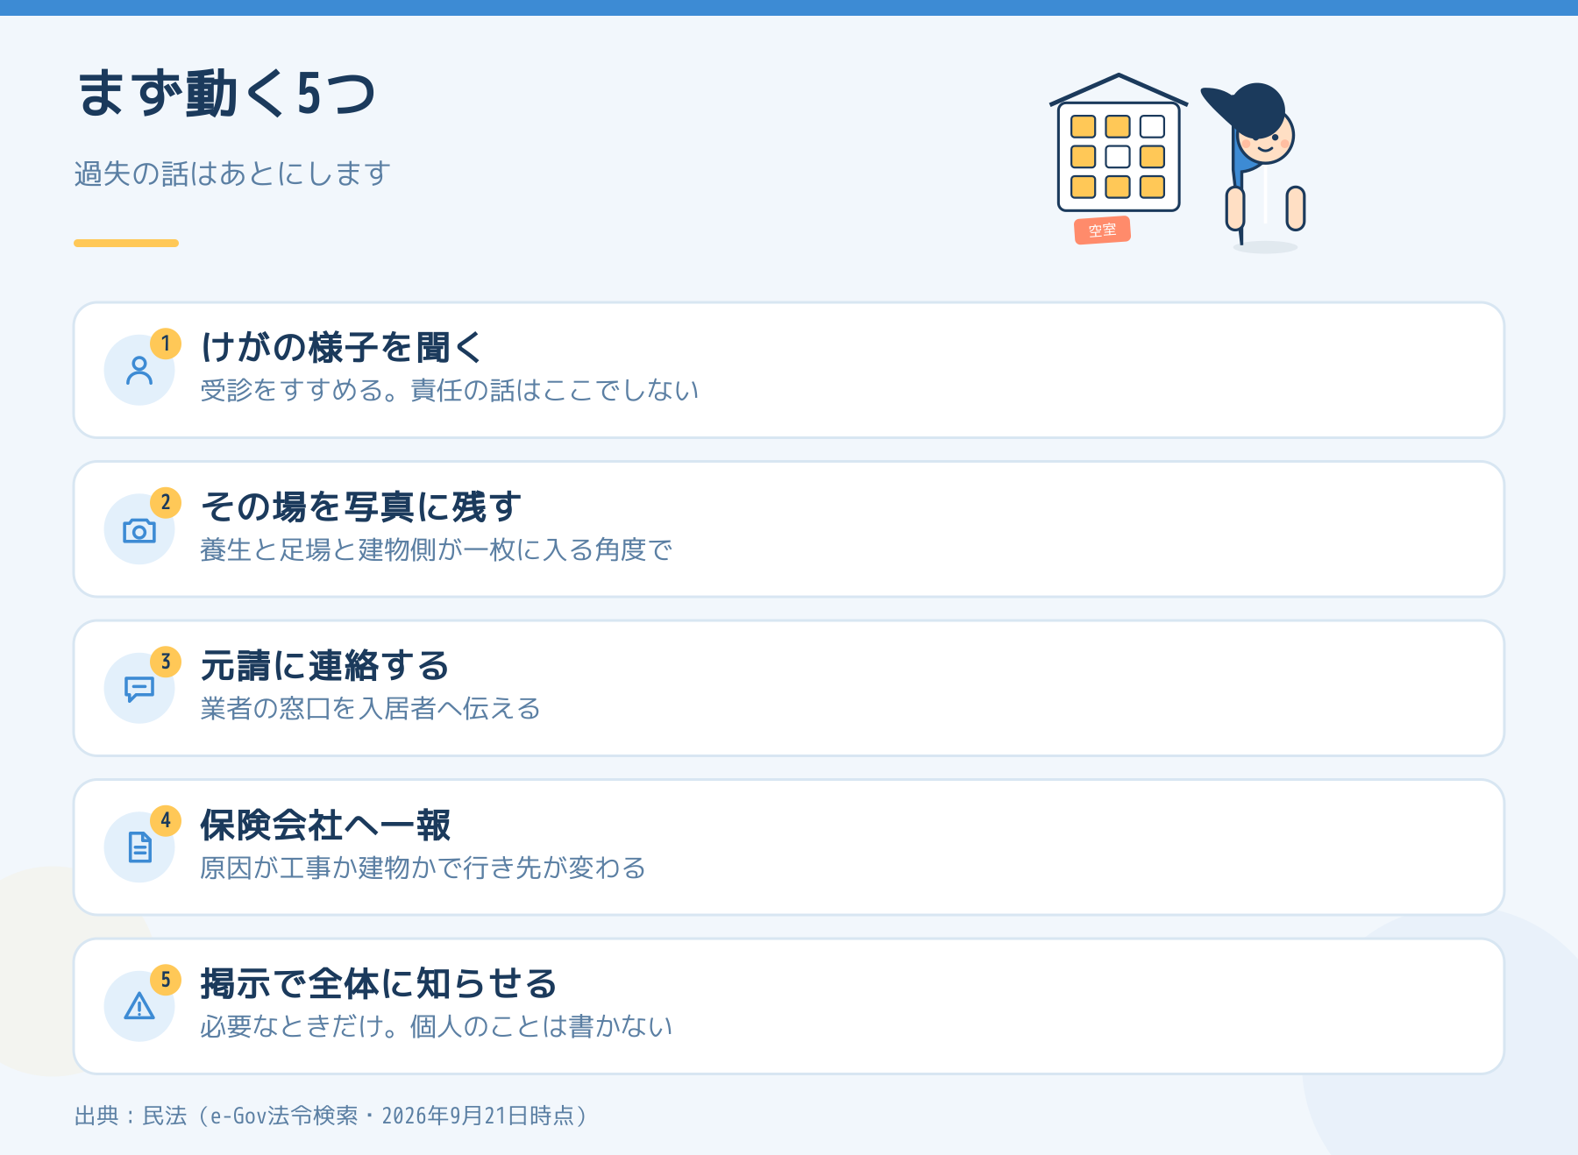Click the yellow number 3 badge
The height and width of the screenshot is (1155, 1578).
coord(166,662)
